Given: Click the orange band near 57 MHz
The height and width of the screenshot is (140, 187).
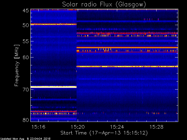Looking at the screenshot, I should [x=127, y=48].
